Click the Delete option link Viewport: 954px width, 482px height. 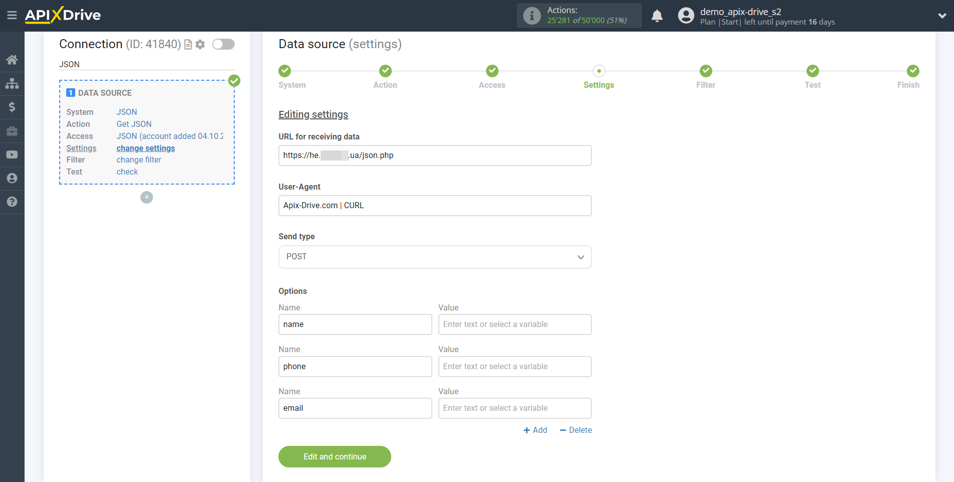(x=576, y=430)
